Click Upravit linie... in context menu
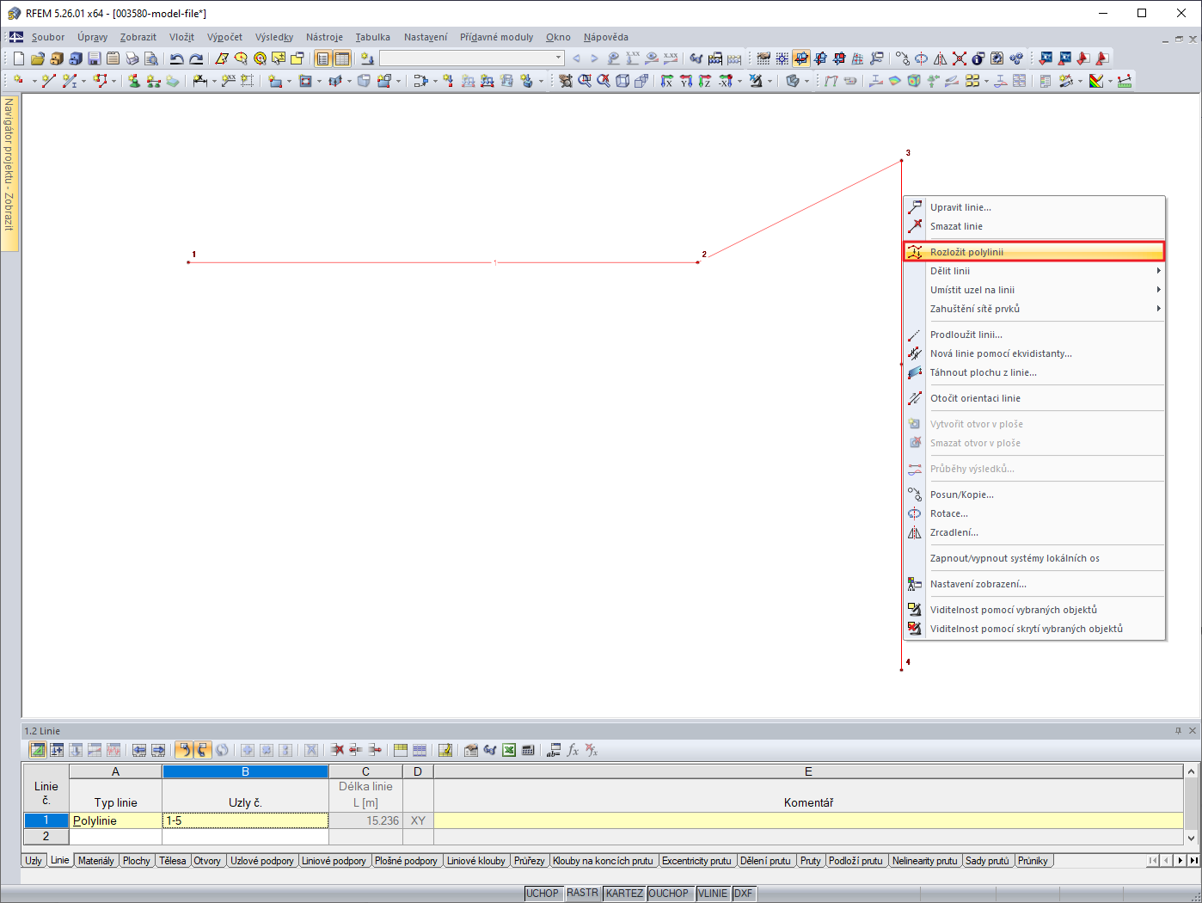Image resolution: width=1202 pixels, height=903 pixels. (x=1033, y=207)
